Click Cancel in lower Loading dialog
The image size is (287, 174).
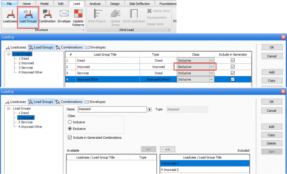(x=272, y=111)
